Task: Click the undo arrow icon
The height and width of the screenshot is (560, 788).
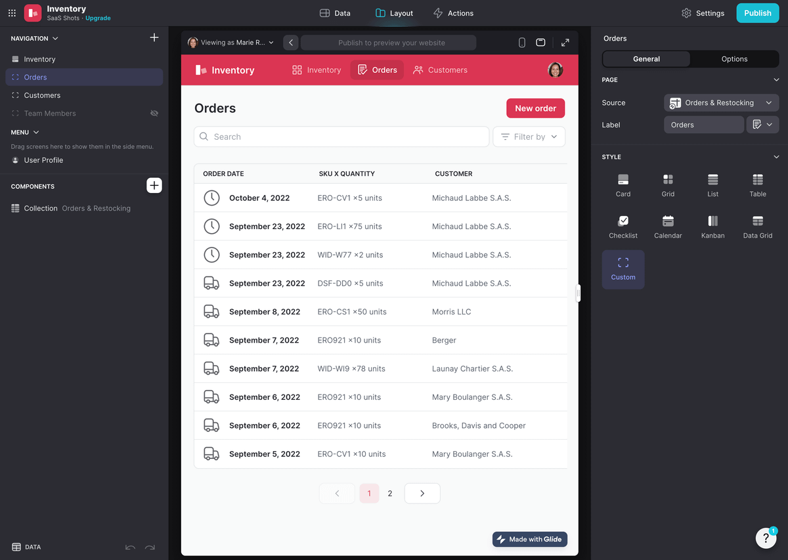Action: coord(130,547)
